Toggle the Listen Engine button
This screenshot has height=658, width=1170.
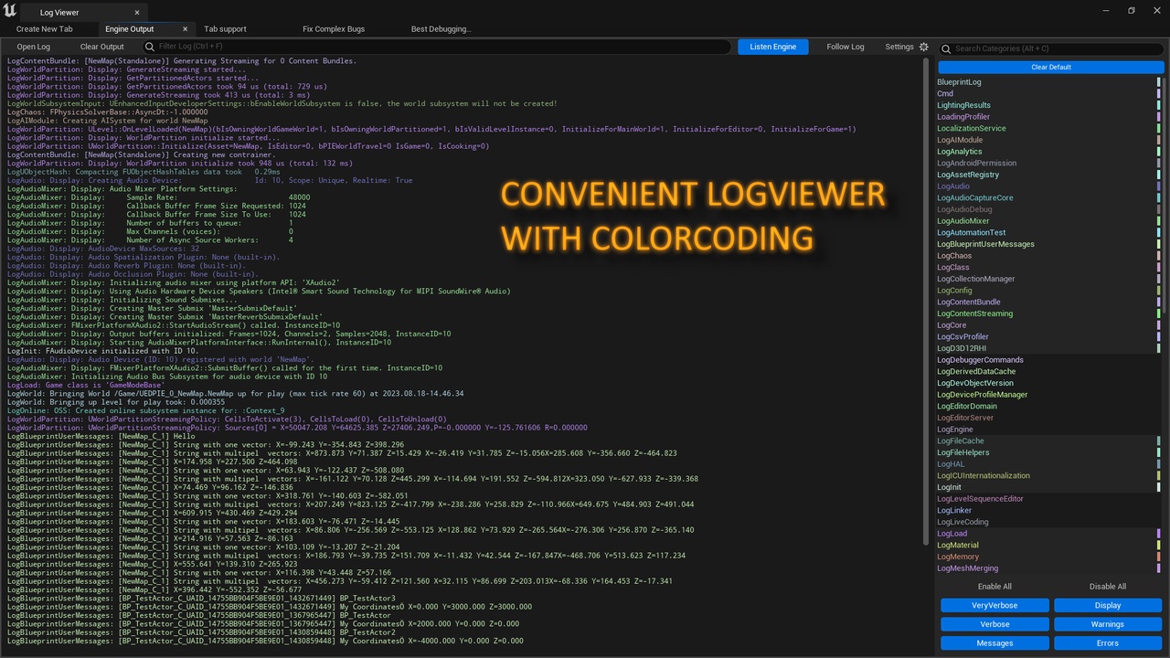point(773,47)
